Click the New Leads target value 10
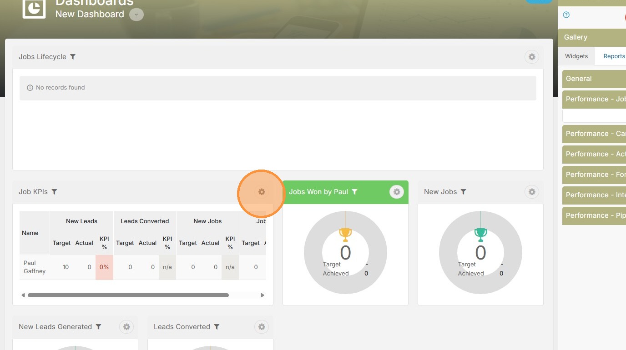The height and width of the screenshot is (350, 626). (66, 267)
